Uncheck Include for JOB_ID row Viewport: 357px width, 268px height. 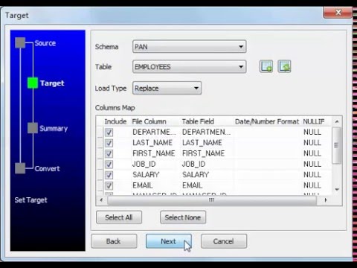tap(109, 164)
